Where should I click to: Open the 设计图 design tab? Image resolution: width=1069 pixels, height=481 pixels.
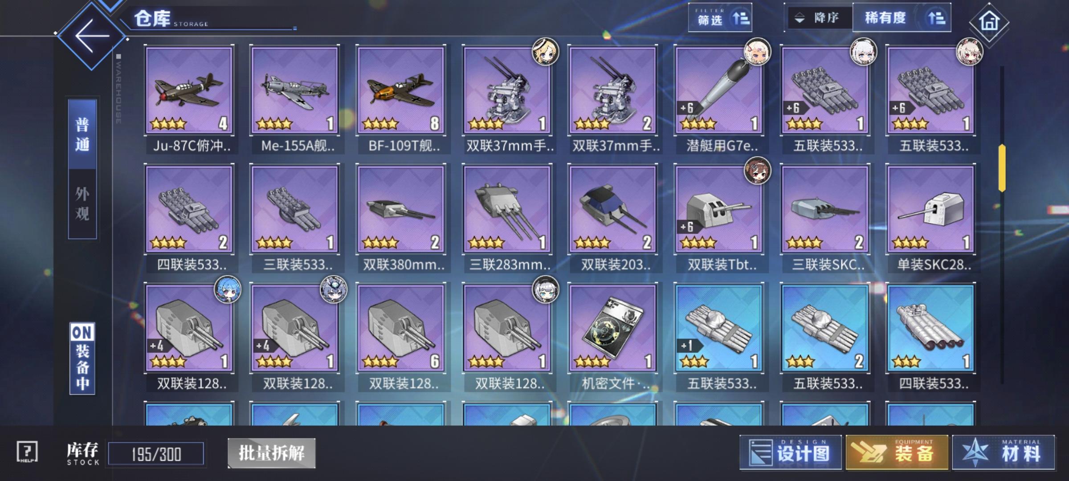pos(791,452)
